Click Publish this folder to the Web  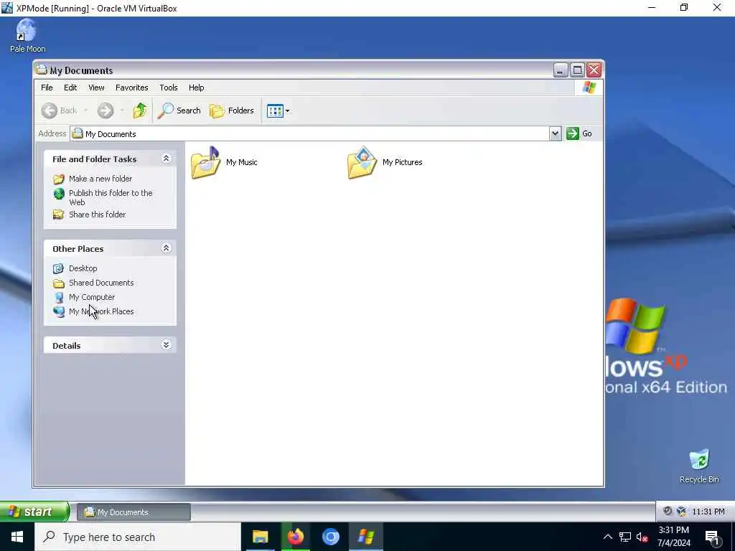111,197
